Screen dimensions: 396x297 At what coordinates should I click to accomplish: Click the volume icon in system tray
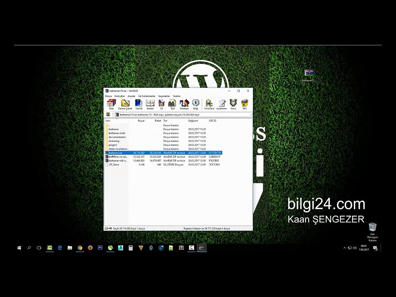pos(355,248)
